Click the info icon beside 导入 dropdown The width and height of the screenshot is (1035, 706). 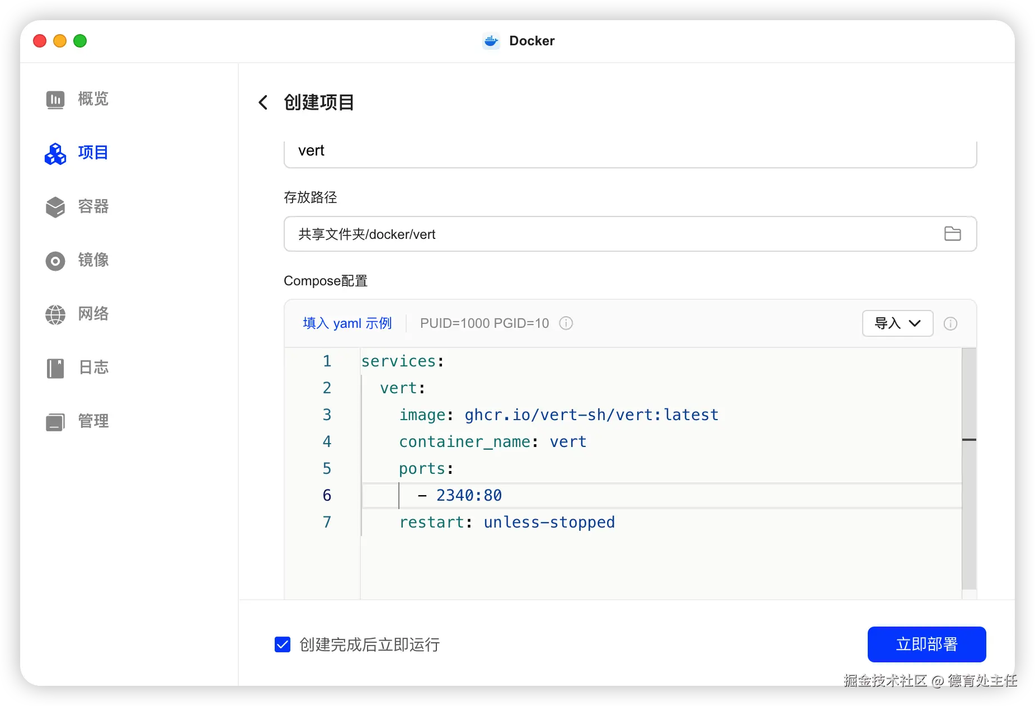click(x=951, y=323)
